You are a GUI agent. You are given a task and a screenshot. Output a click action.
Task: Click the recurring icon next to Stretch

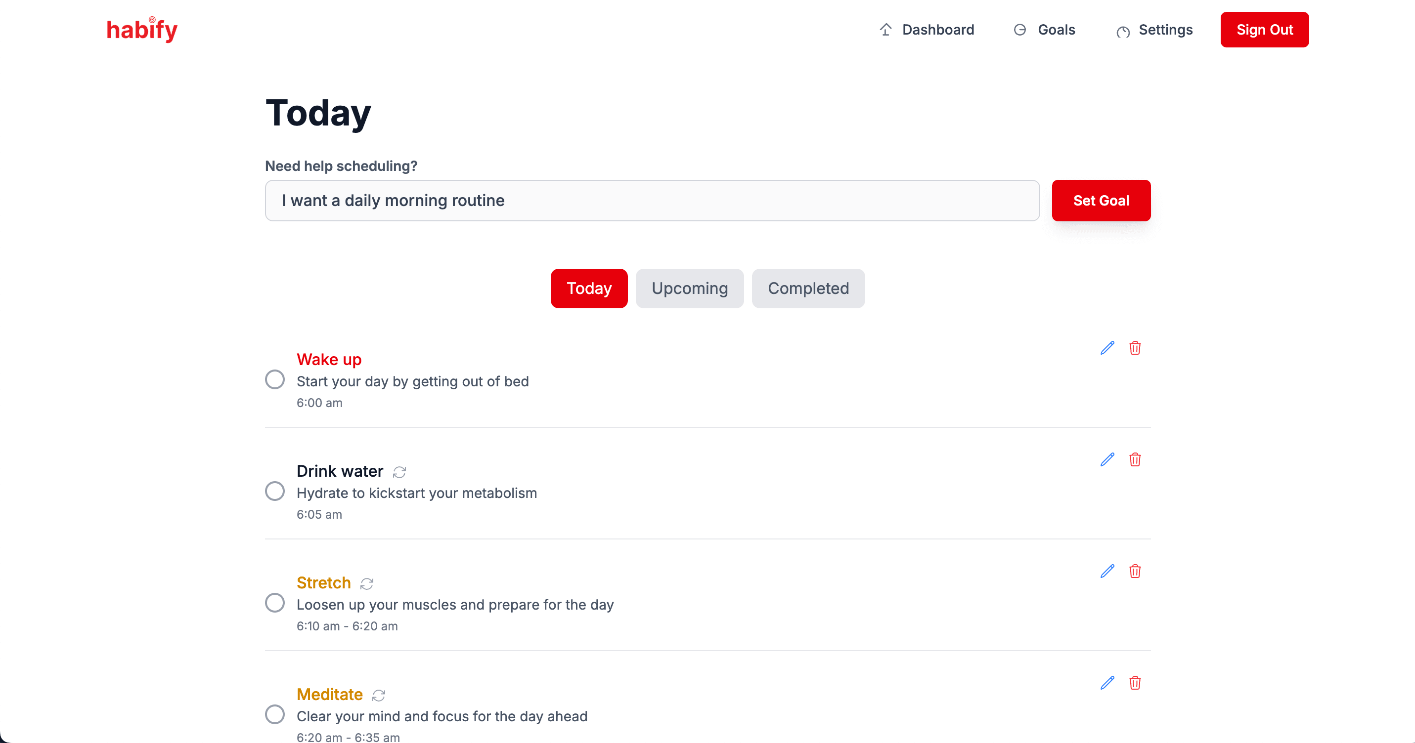(x=367, y=583)
